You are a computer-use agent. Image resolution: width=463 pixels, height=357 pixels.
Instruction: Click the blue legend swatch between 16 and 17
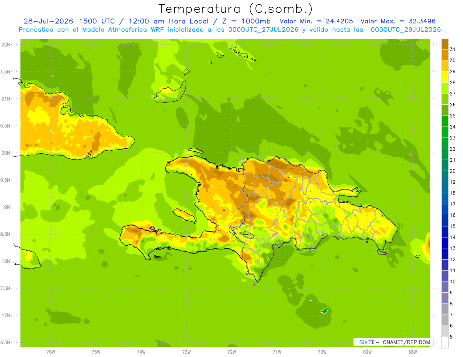[445, 210]
